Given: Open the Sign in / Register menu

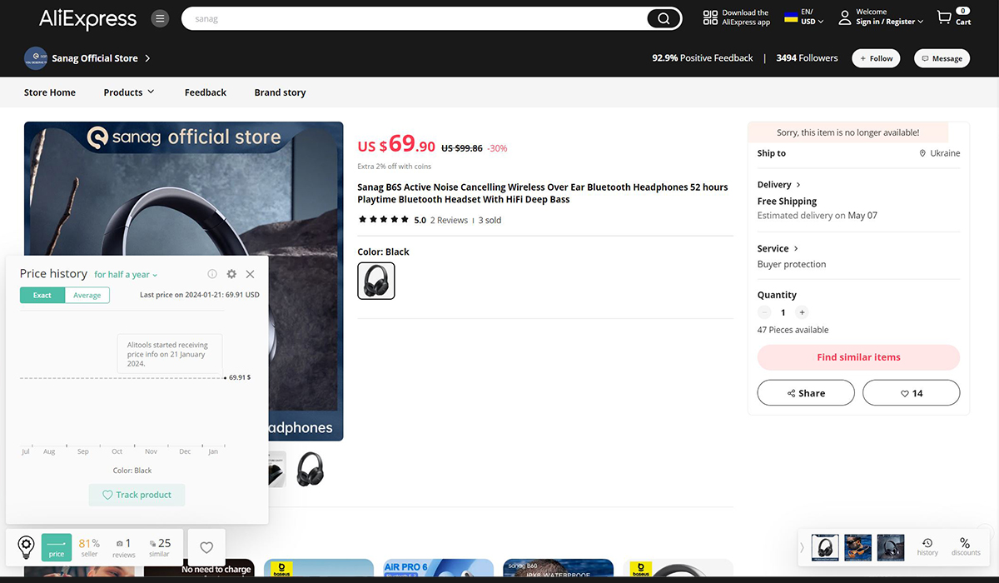Looking at the screenshot, I should tap(881, 17).
